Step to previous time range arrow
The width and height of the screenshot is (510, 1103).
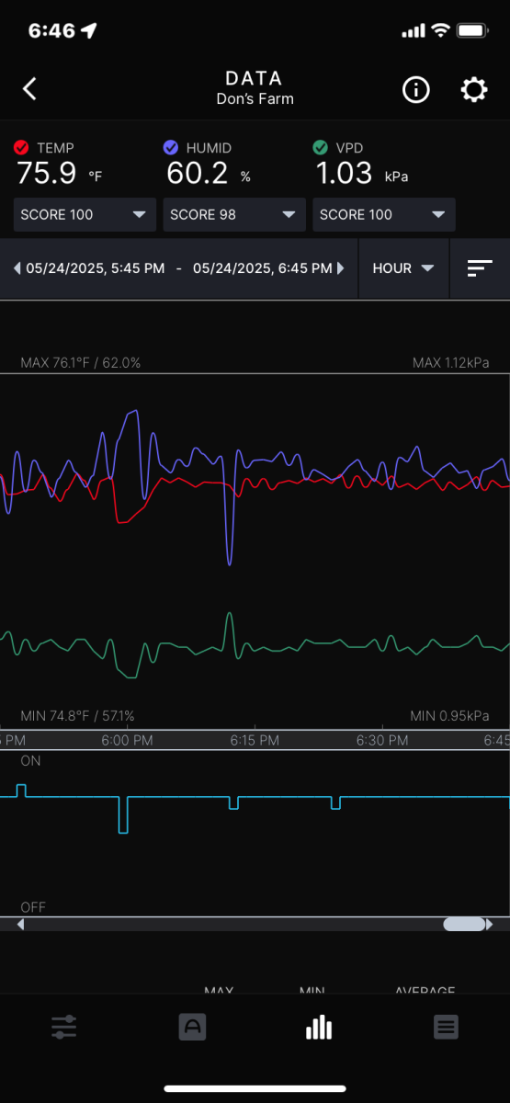click(x=17, y=268)
